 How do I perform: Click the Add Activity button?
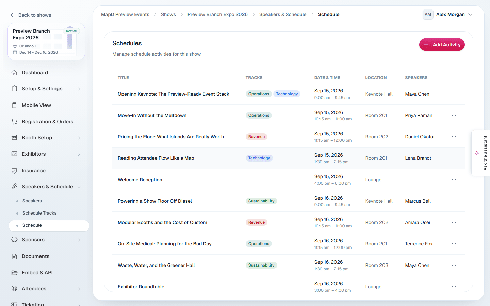pos(442,45)
